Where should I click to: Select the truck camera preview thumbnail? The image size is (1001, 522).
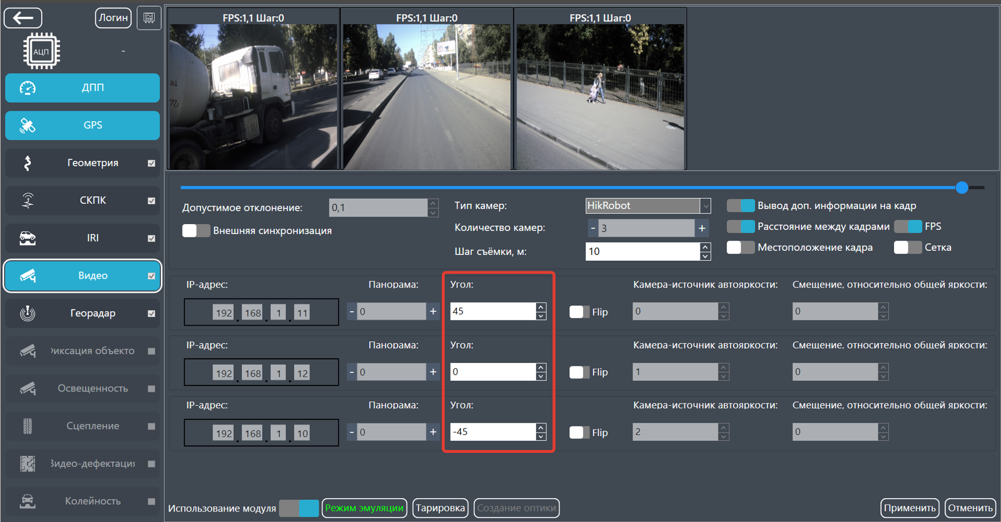(253, 96)
